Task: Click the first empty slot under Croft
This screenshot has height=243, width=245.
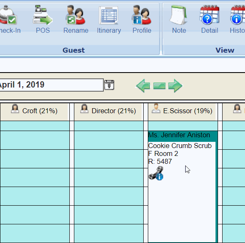Action: coord(35,126)
